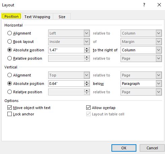
Task: Confirm with the OK button
Action: pos(124,148)
